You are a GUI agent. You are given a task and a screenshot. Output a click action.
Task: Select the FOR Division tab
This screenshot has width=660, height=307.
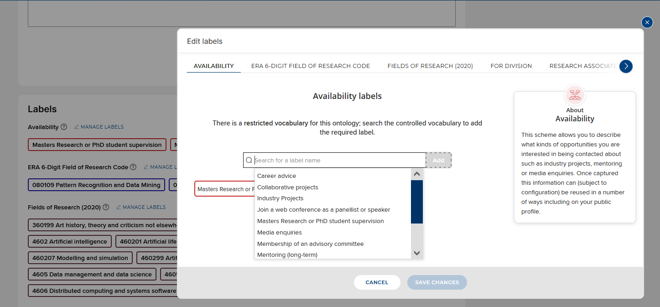click(x=511, y=66)
